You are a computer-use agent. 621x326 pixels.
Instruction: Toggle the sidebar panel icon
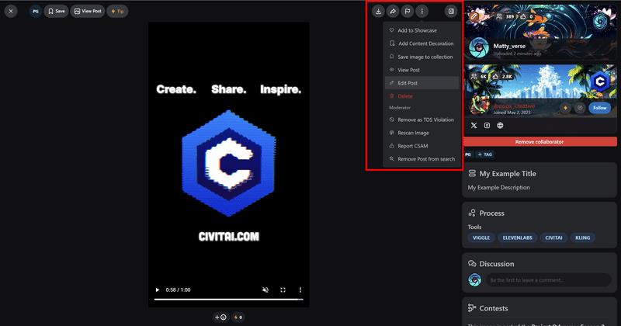click(451, 11)
